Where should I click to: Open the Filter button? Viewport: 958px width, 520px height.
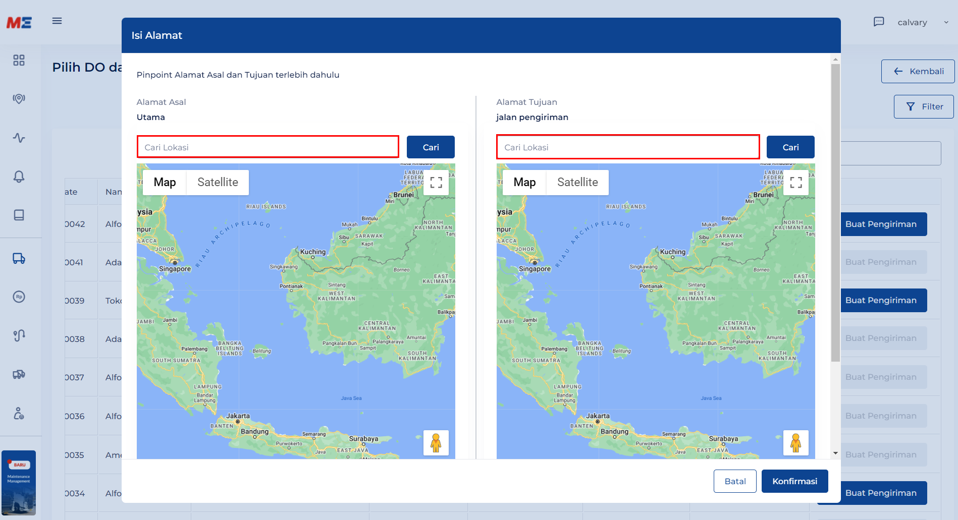pyautogui.click(x=924, y=106)
